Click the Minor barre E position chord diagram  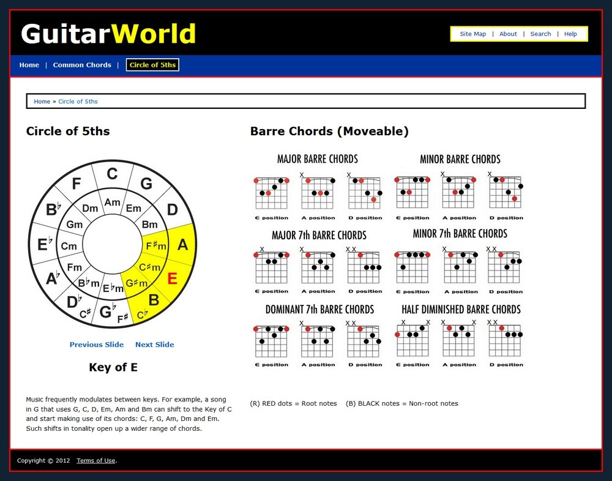412,197
